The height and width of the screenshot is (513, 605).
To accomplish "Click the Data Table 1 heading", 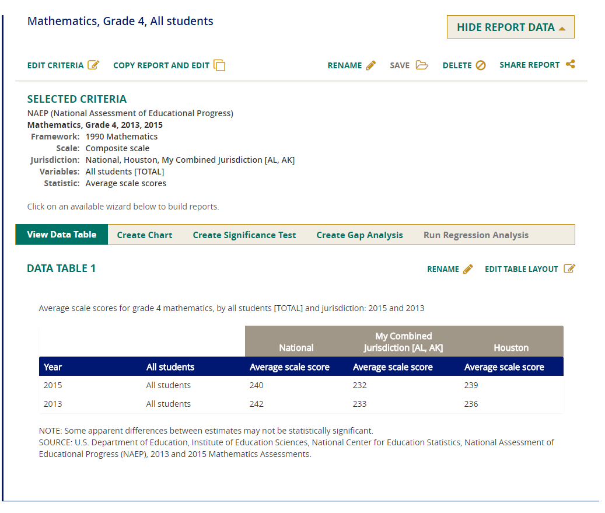I will (61, 268).
